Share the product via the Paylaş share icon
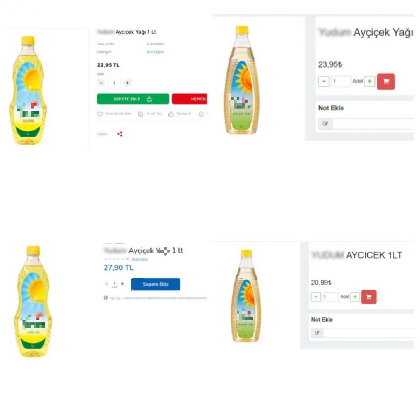420x420 pixels. [120, 133]
